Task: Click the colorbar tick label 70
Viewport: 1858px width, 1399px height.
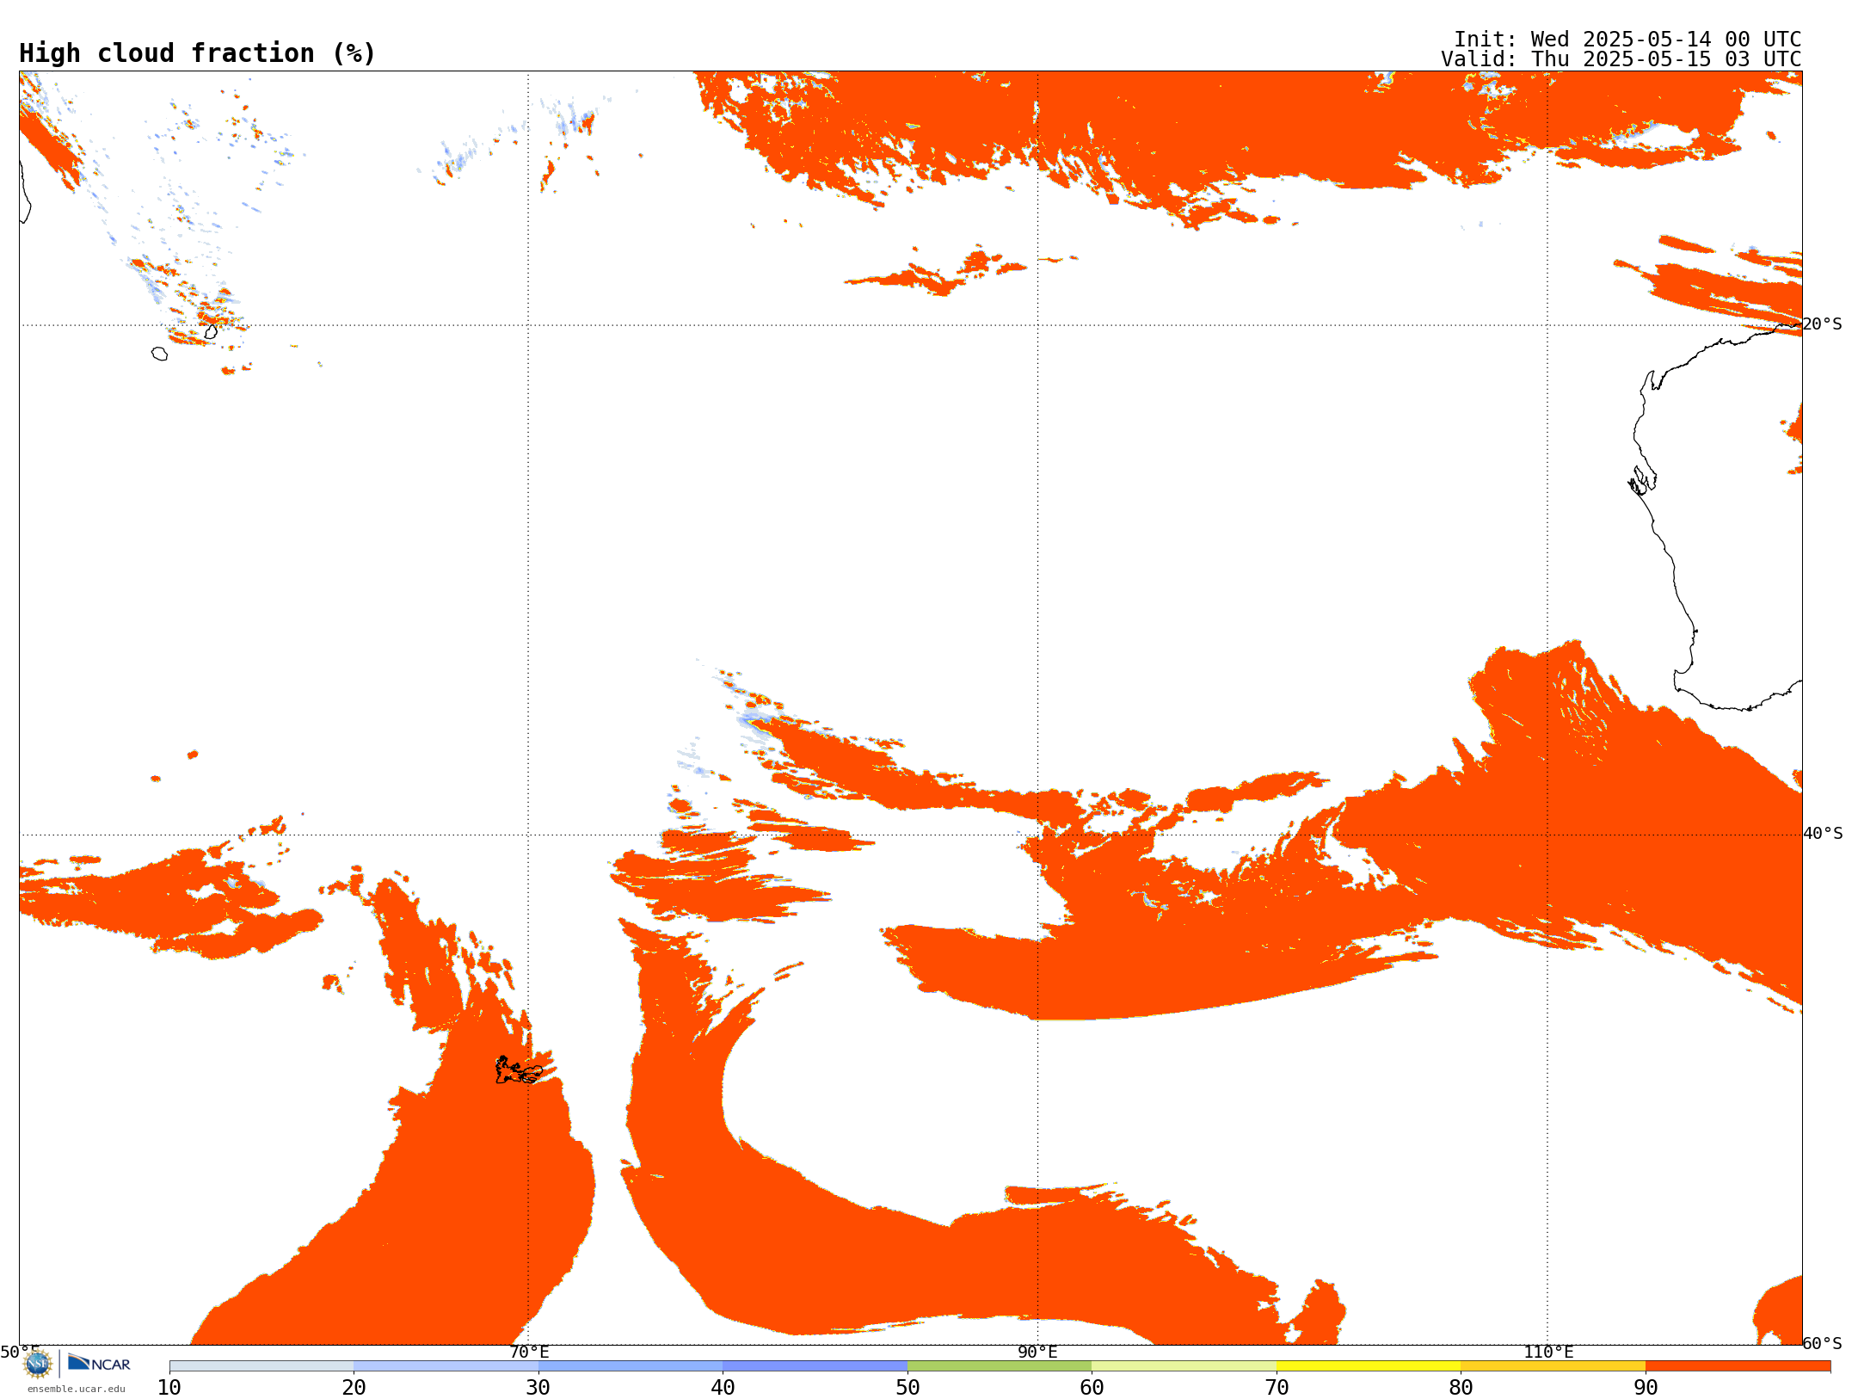Action: point(1277,1387)
